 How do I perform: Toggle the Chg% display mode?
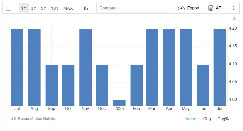[x=223, y=119]
